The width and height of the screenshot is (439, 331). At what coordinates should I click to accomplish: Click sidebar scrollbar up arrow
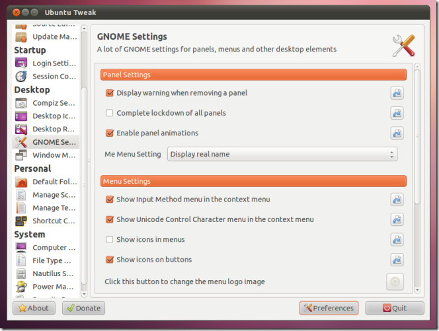click(x=84, y=28)
